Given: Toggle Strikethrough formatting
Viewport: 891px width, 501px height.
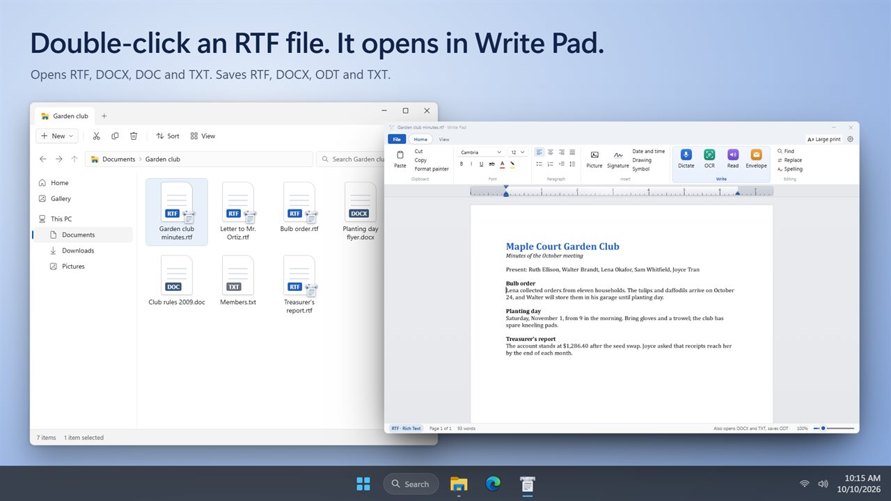Looking at the screenshot, I should click(x=491, y=164).
